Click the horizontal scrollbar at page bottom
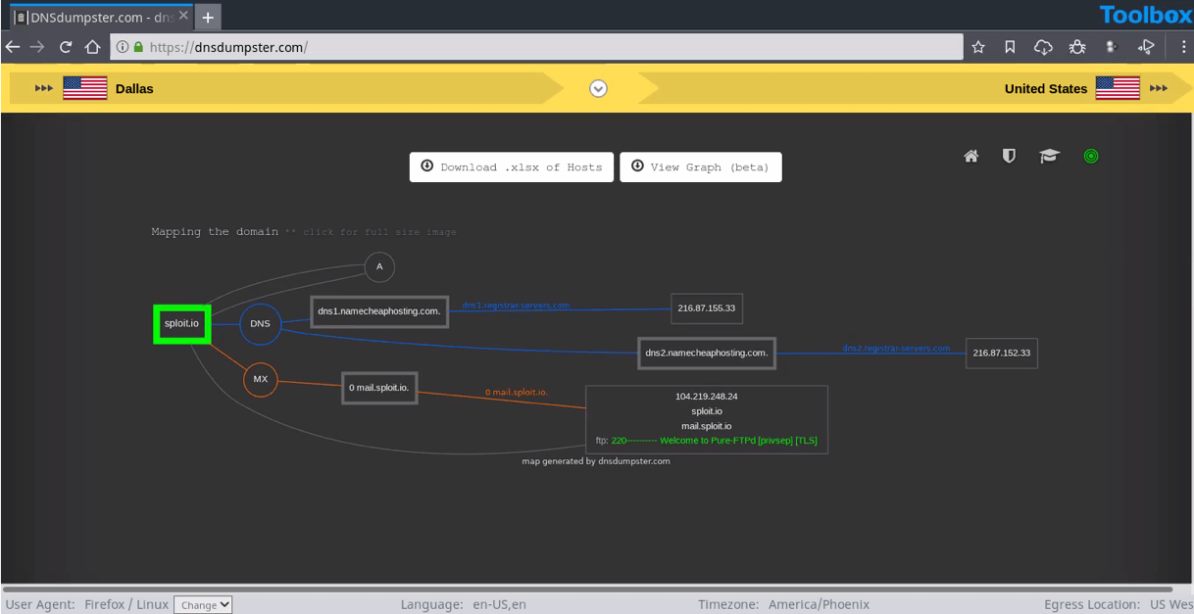The width and height of the screenshot is (1194, 614). pyautogui.click(x=588, y=590)
